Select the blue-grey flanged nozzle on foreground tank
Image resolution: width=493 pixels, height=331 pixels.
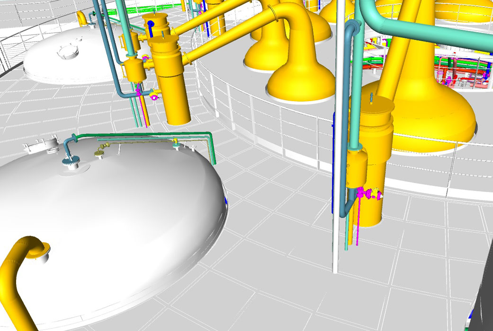pos(70,154)
